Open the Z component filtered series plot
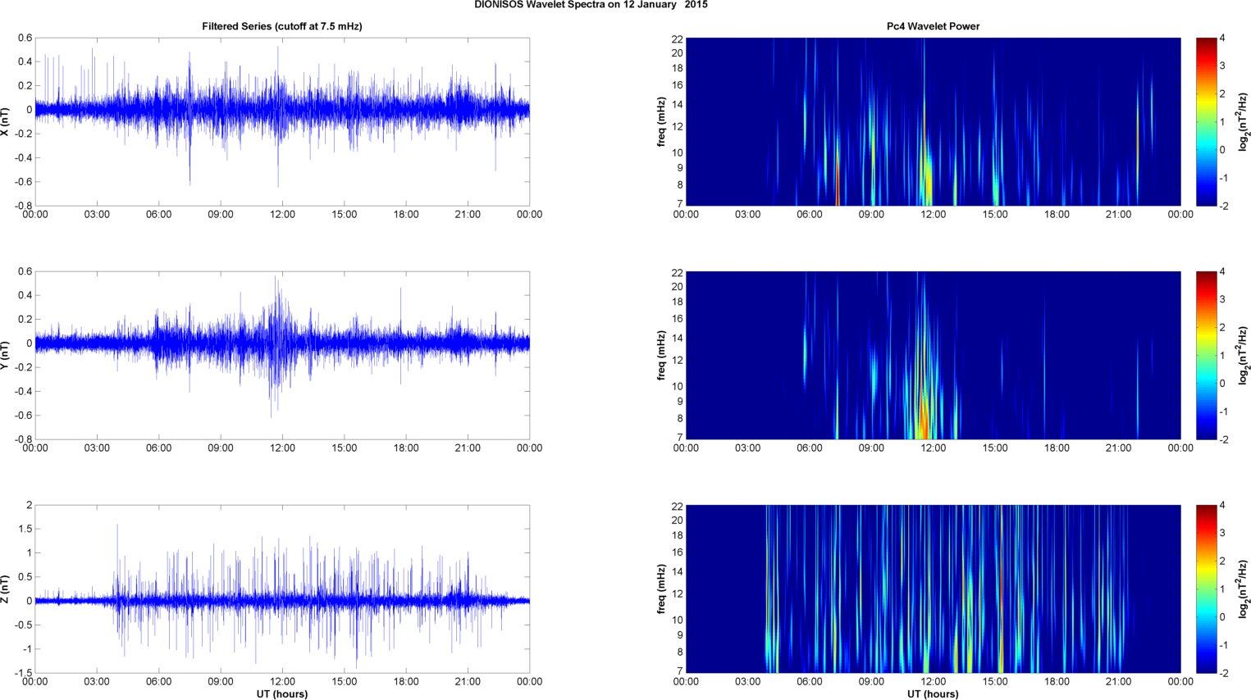Image resolution: width=1251 pixels, height=700 pixels. [282, 589]
